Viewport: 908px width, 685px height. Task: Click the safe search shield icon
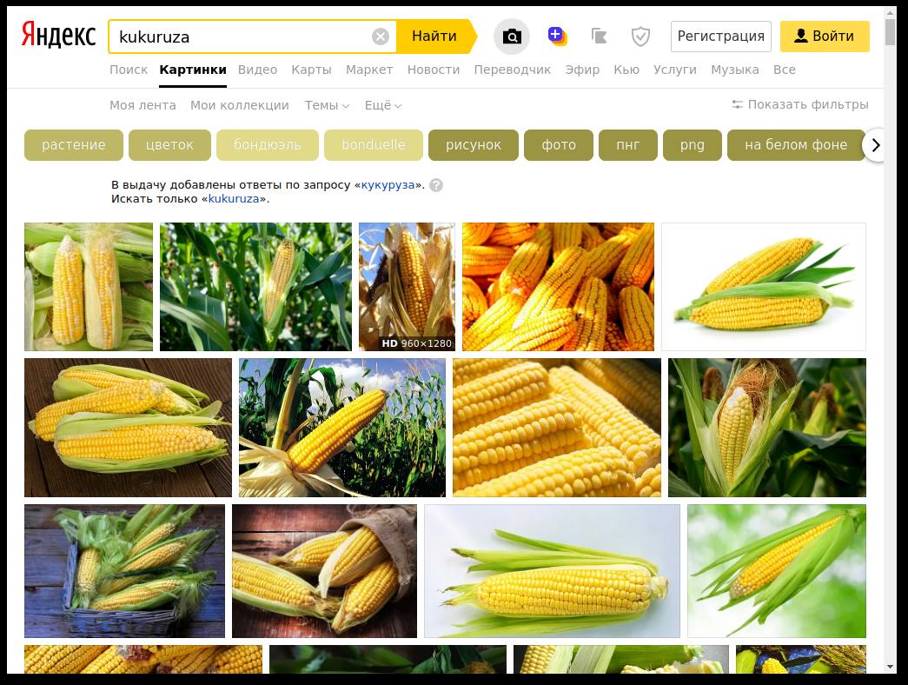click(x=640, y=37)
